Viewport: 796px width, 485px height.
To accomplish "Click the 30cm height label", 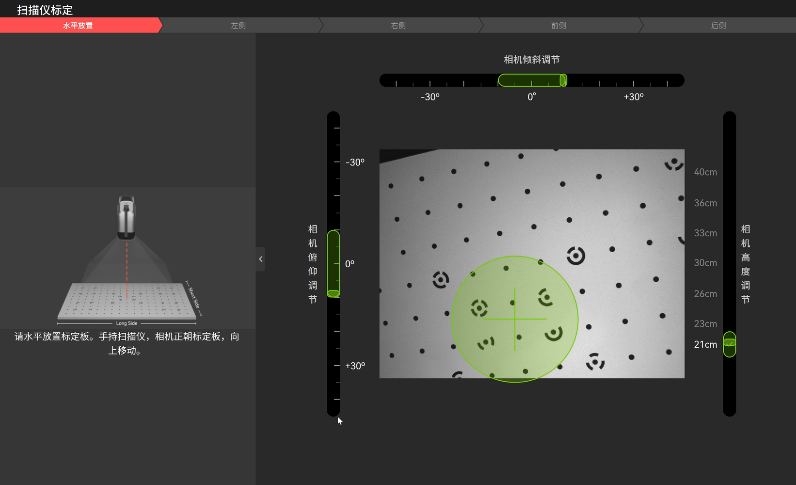I will point(705,263).
